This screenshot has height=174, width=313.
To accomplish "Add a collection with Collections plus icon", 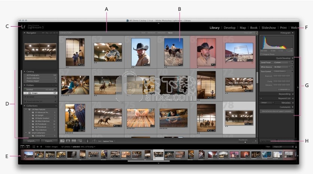I will [x=56, y=106].
